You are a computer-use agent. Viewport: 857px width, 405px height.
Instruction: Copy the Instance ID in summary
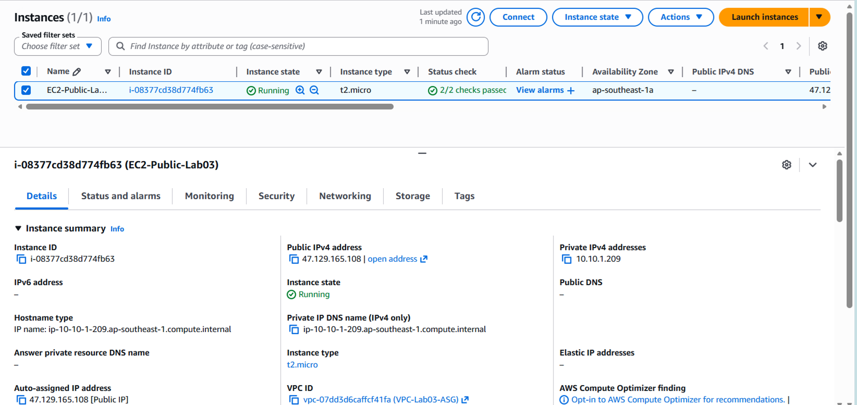pos(21,259)
